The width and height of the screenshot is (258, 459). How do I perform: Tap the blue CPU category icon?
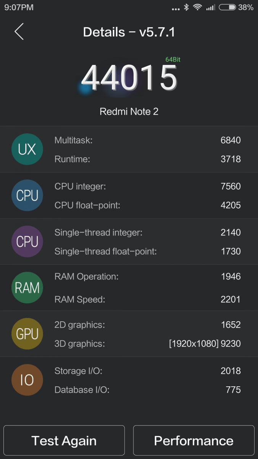pos(27,195)
